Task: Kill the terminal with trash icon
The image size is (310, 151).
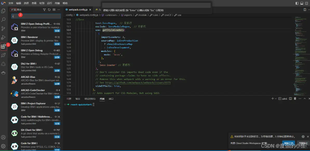Action: 295,99
